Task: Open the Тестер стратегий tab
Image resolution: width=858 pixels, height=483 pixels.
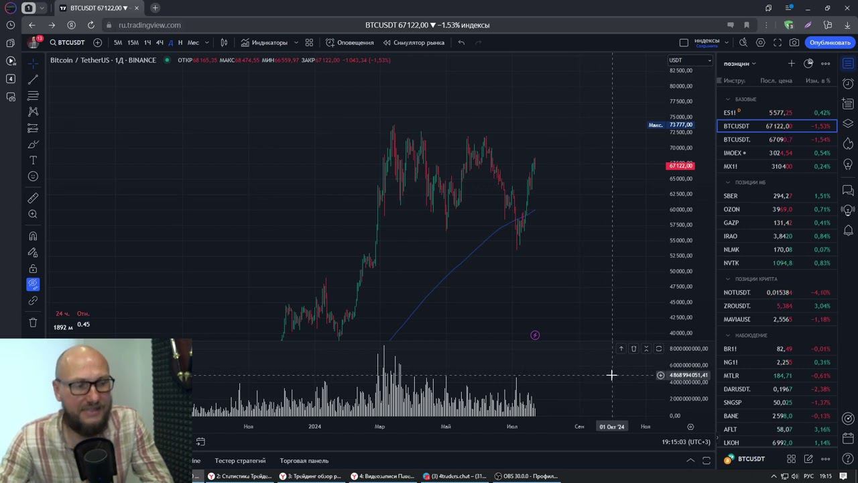Action: pos(240,461)
